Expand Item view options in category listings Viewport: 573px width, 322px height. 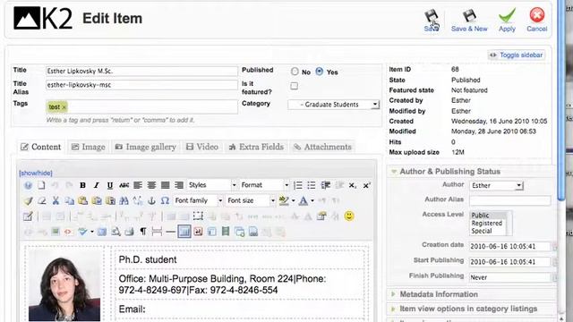468,309
